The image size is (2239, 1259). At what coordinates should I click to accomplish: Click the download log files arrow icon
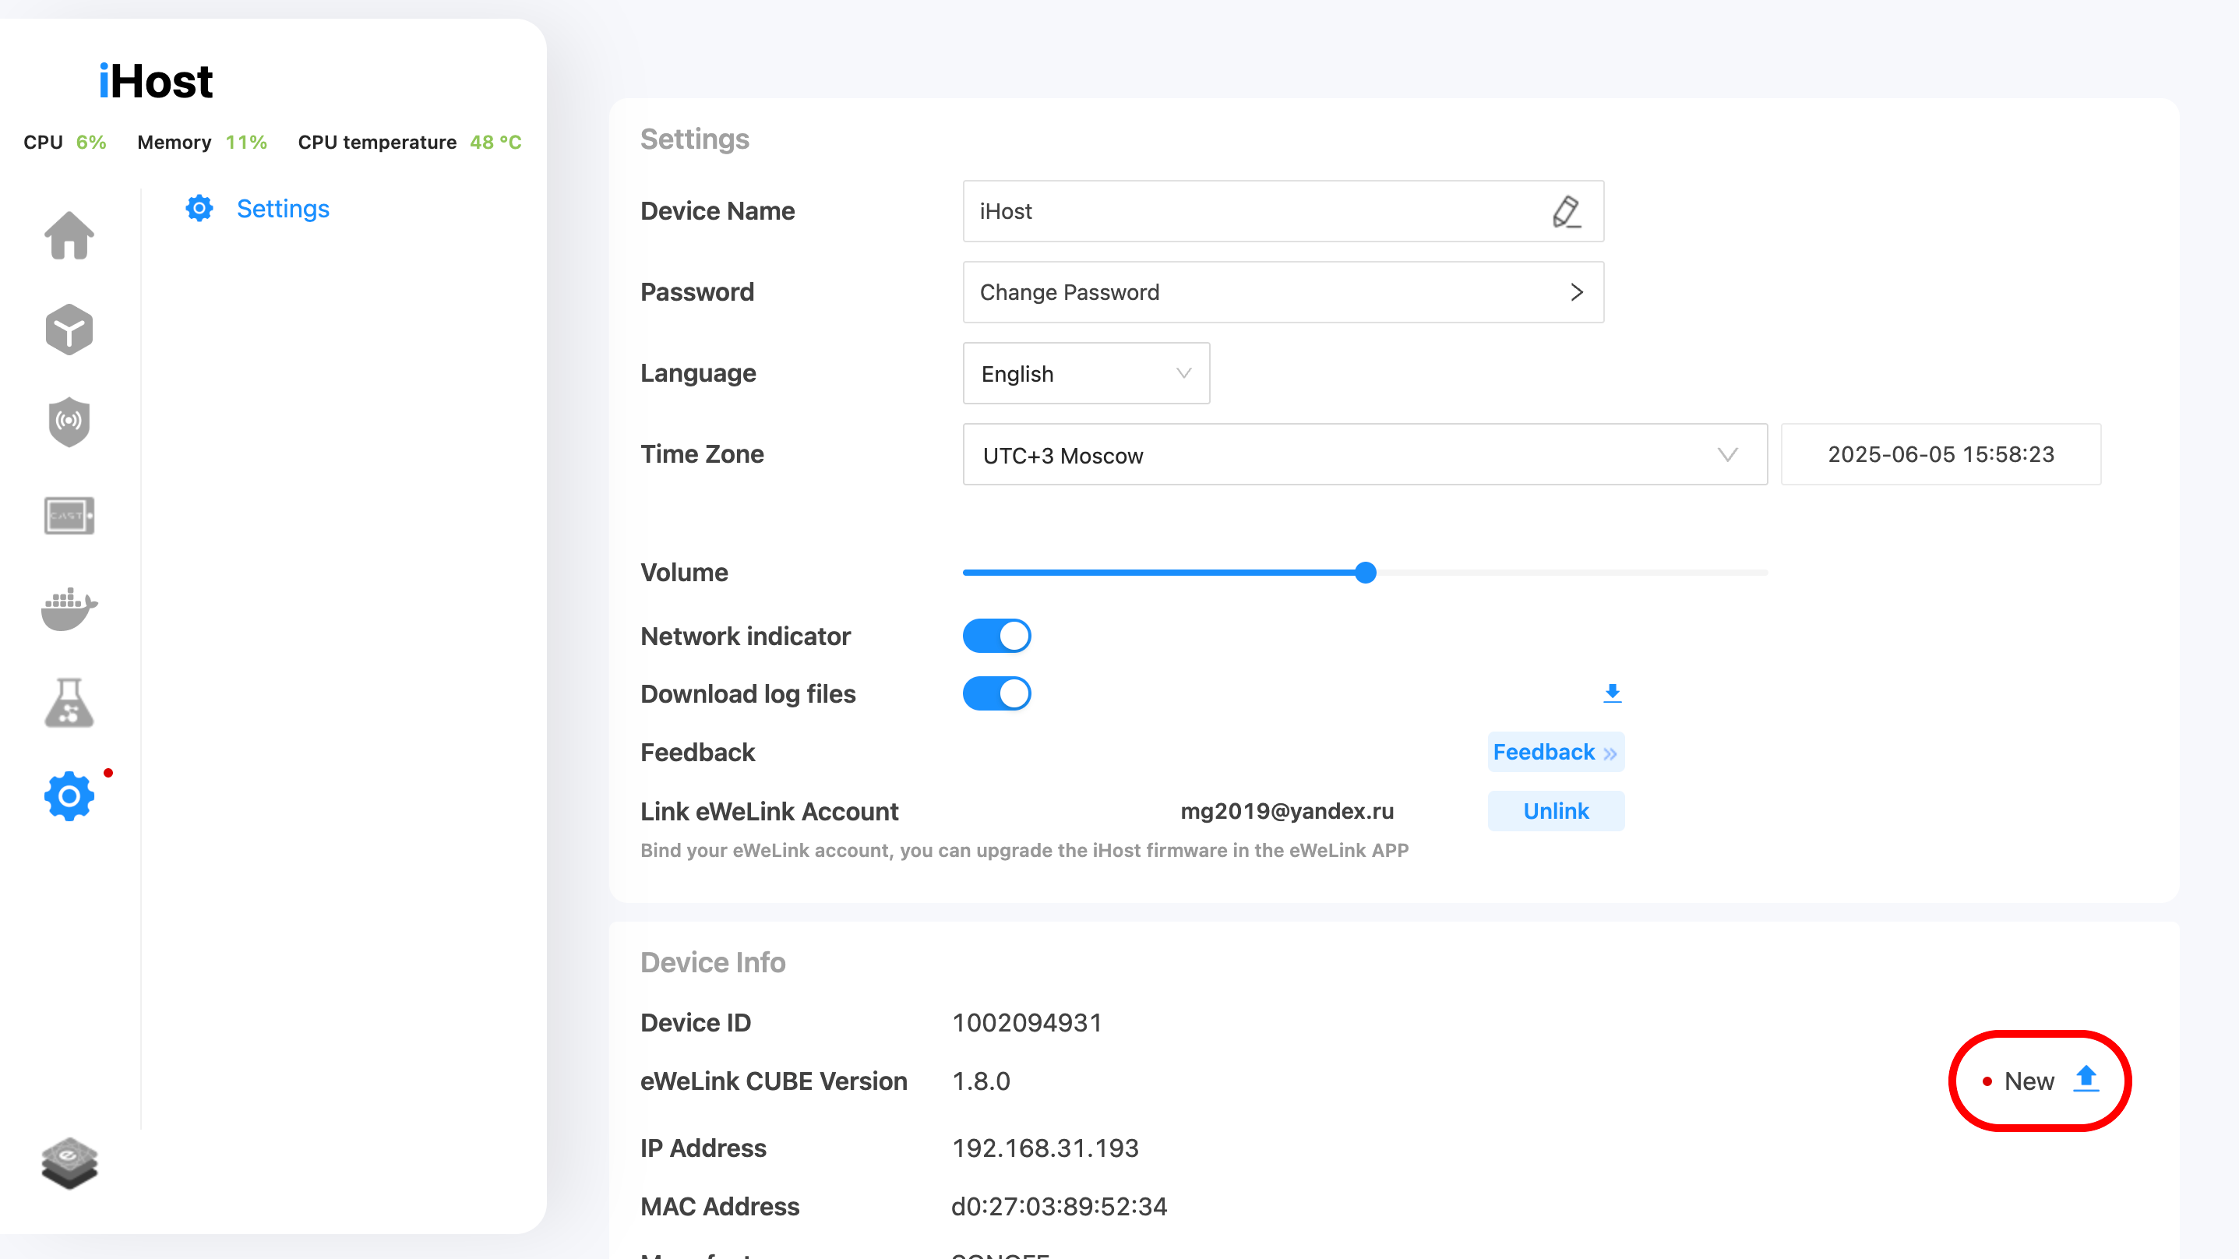pos(1613,693)
